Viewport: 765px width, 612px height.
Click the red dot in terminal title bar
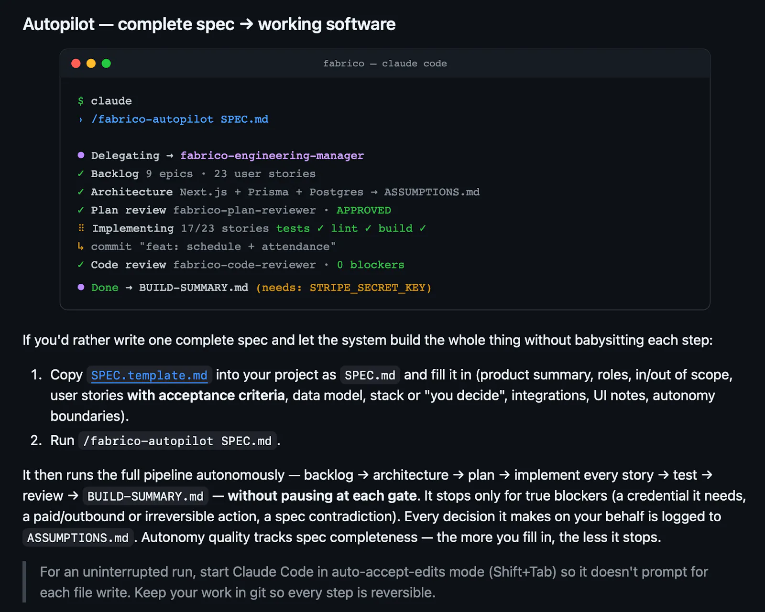(x=76, y=64)
